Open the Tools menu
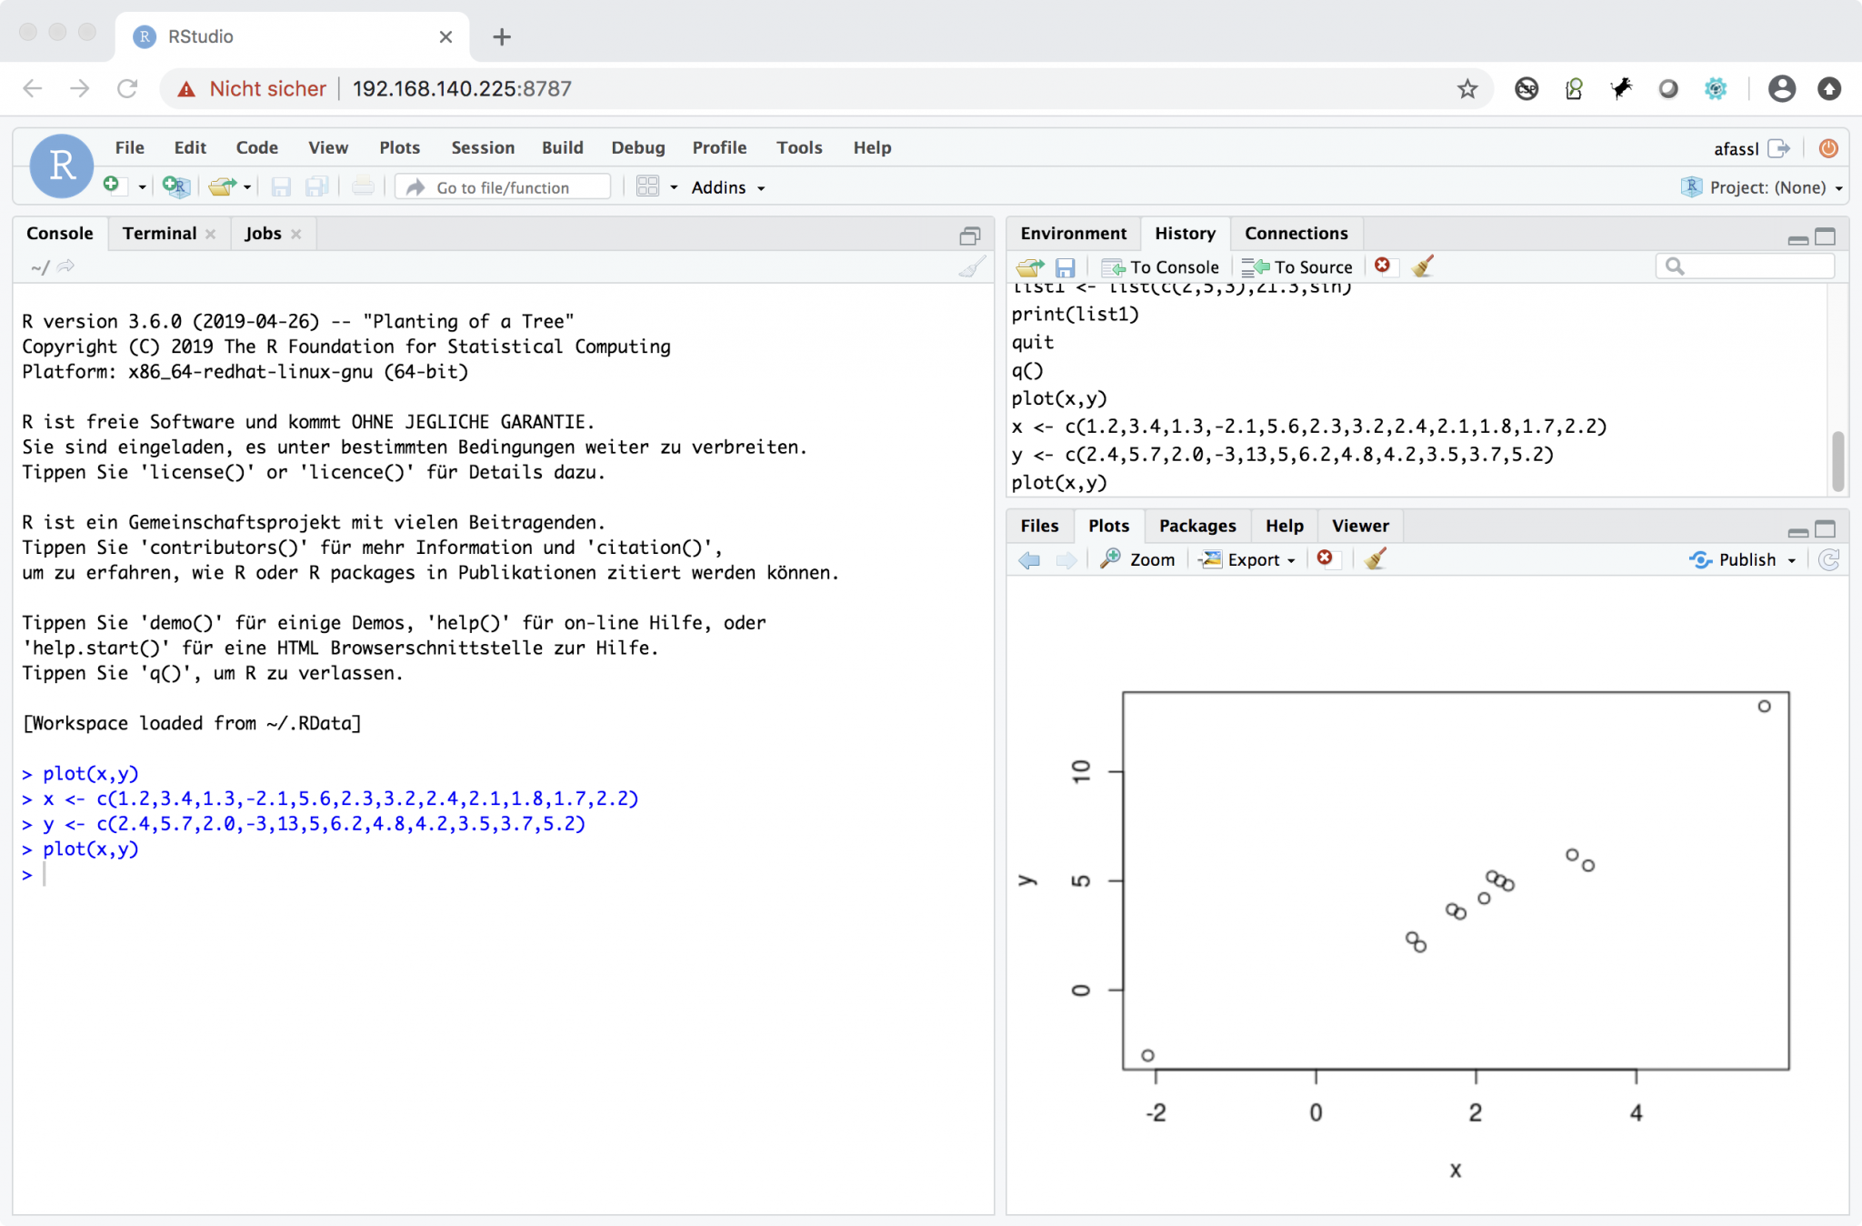Screen dimensions: 1862x1226 (798, 146)
